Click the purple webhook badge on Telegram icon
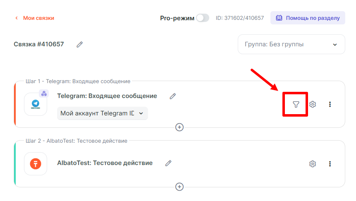The height and width of the screenshot is (201, 356). [44, 93]
